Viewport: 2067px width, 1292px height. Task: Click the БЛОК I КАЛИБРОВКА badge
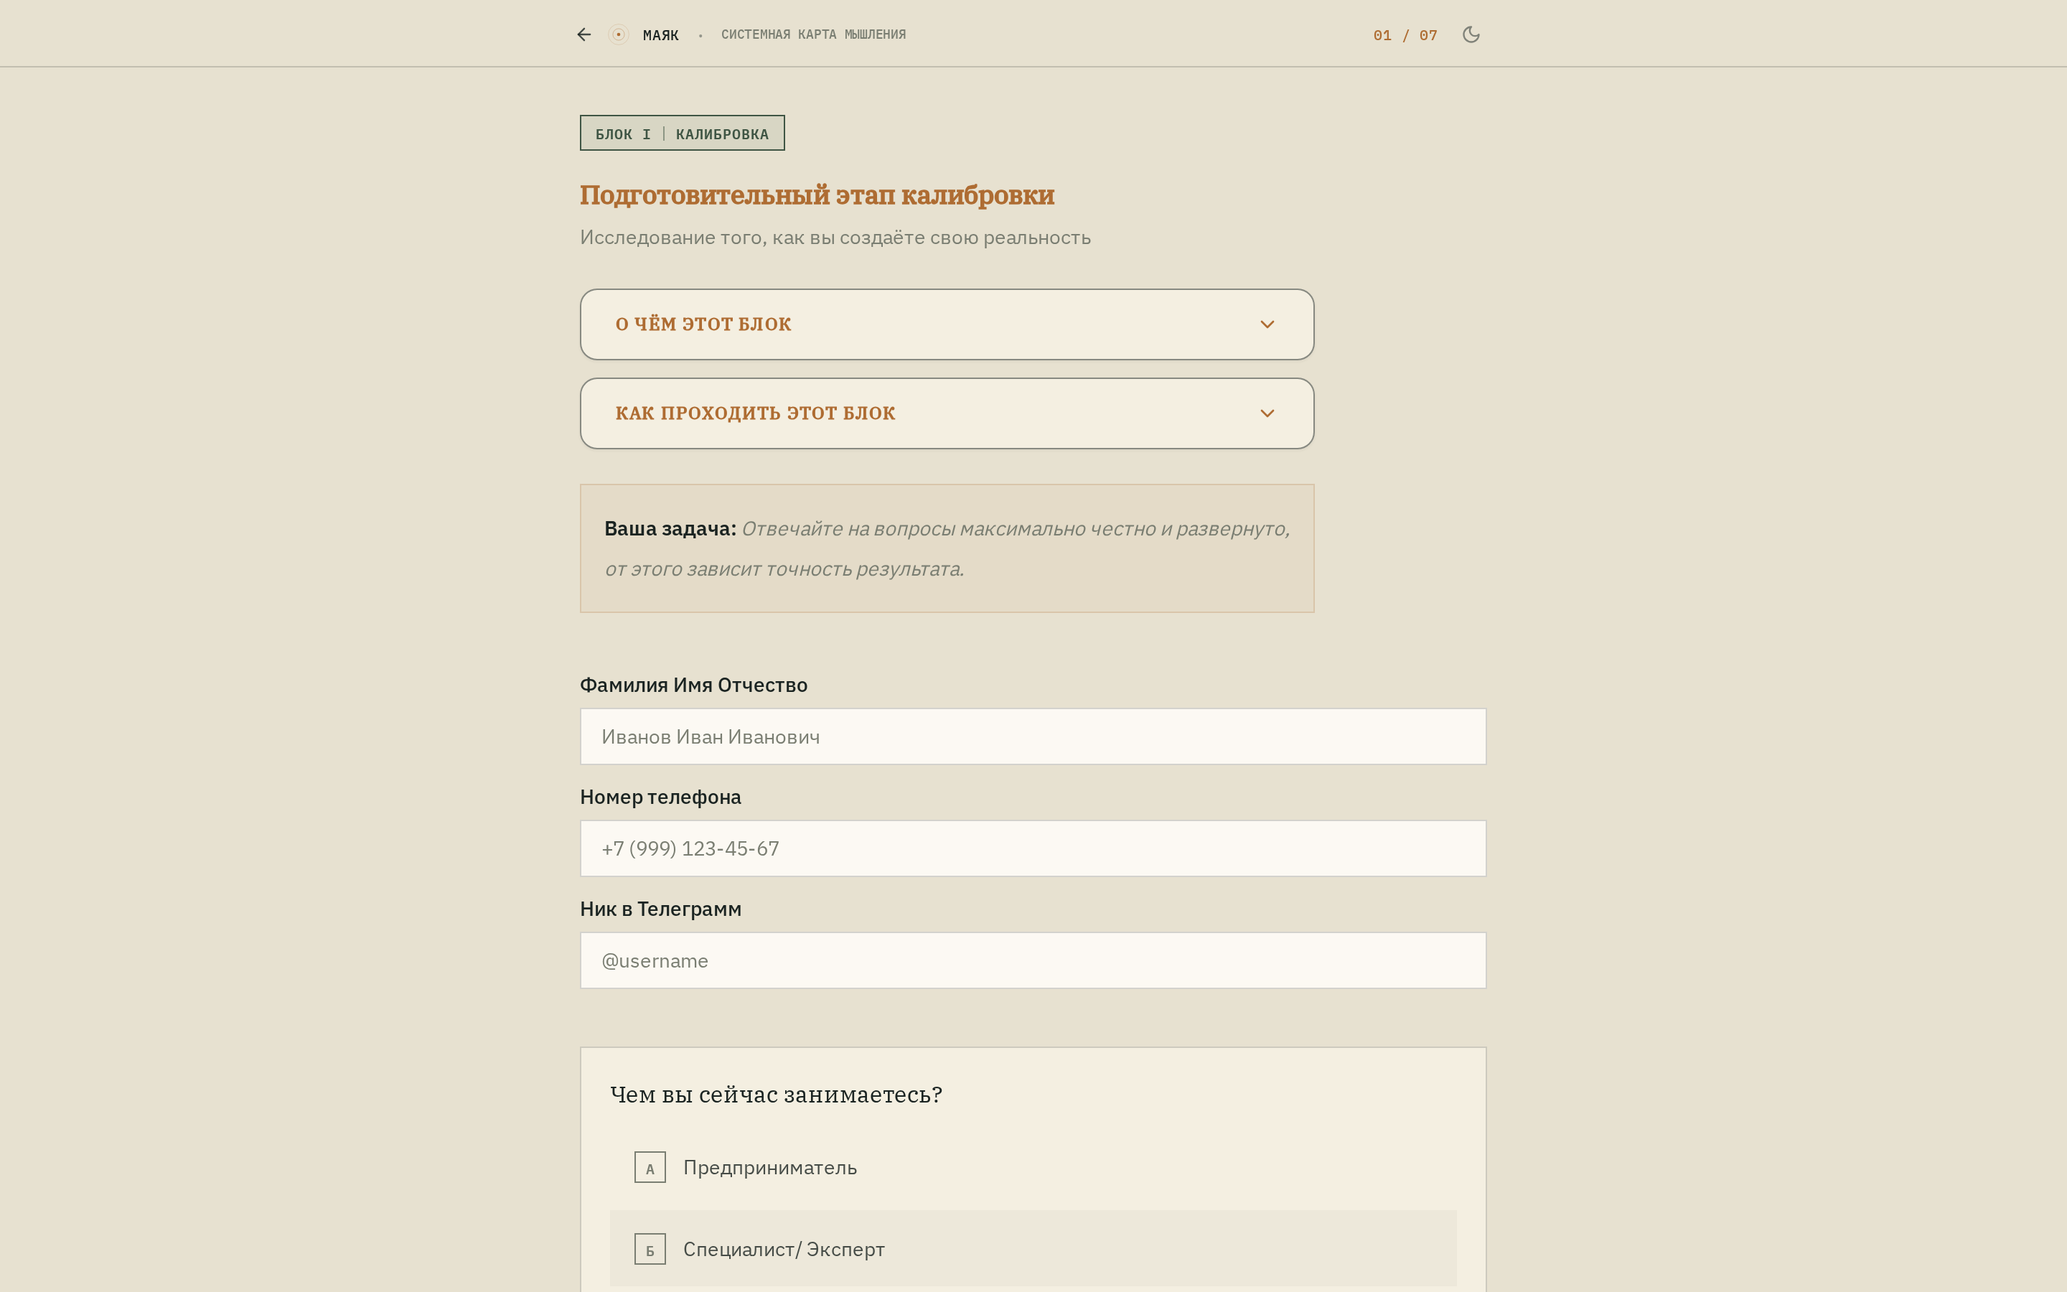pyautogui.click(x=682, y=133)
